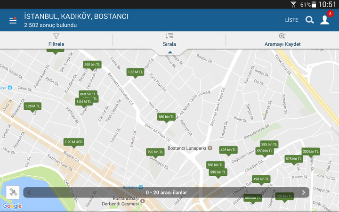Screen dimensions: 339x212
Task: Toggle satellite map view
Action: 13,192
